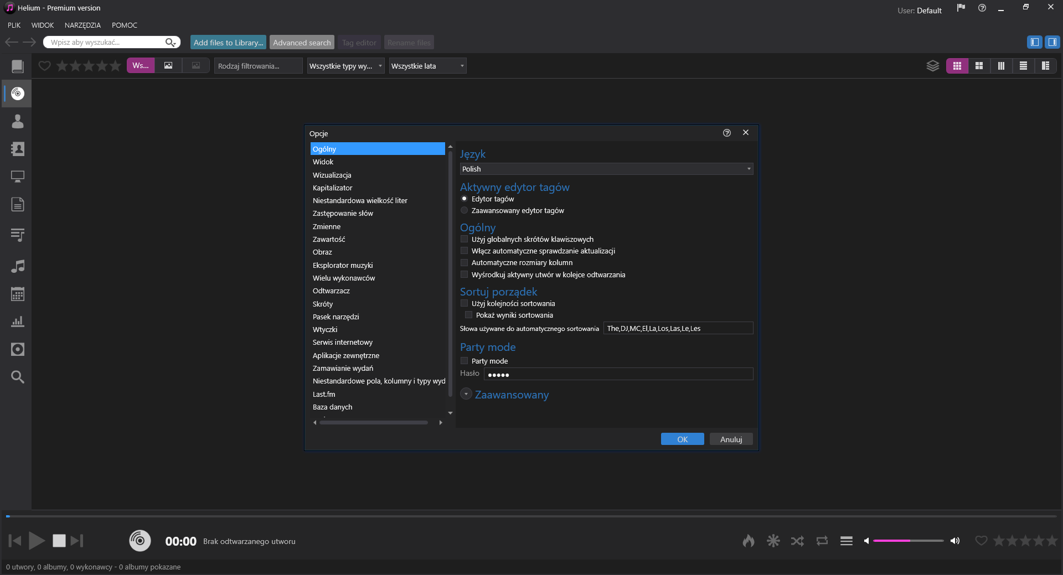Skip to the next track
1063x575 pixels.
[77, 541]
